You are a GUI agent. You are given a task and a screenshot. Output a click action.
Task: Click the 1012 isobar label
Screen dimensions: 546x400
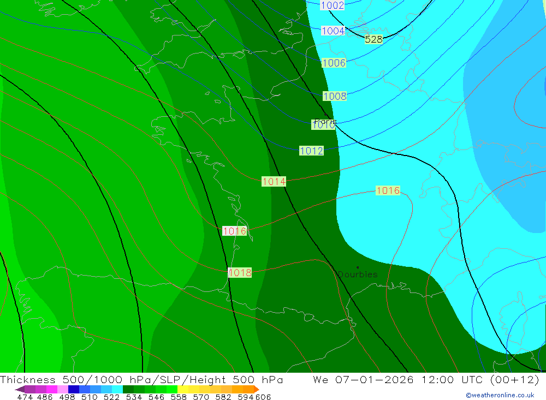coord(312,151)
